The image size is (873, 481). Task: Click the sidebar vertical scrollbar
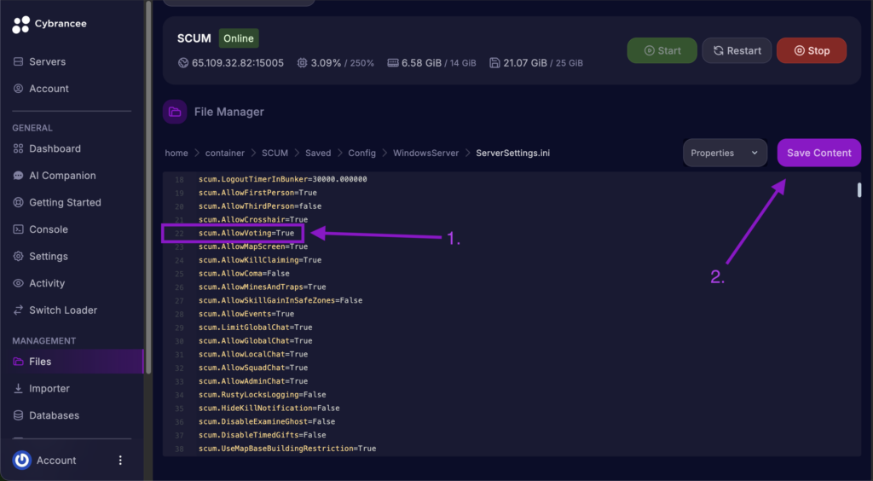tap(148, 187)
